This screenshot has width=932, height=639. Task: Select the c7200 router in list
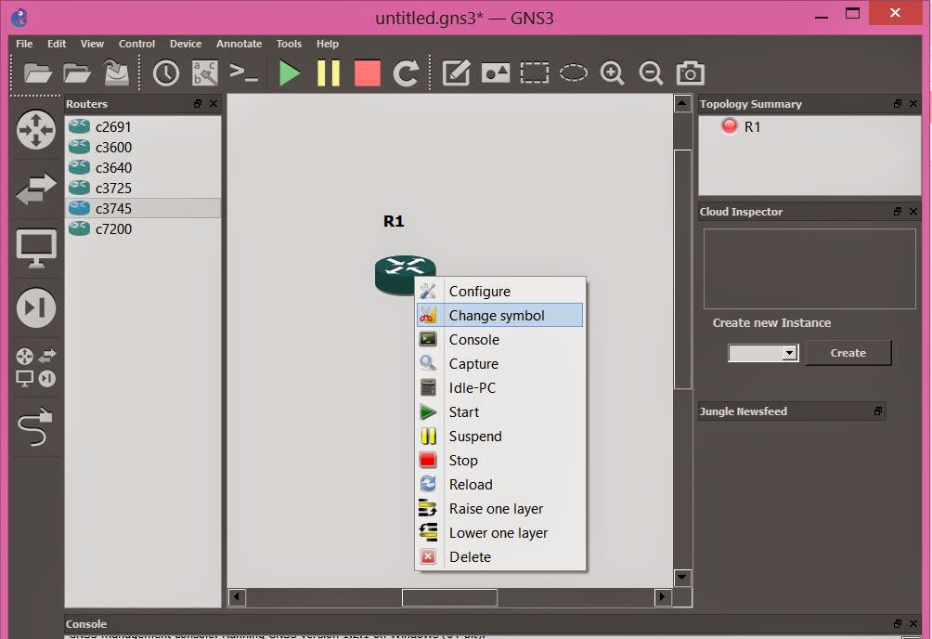pyautogui.click(x=143, y=229)
